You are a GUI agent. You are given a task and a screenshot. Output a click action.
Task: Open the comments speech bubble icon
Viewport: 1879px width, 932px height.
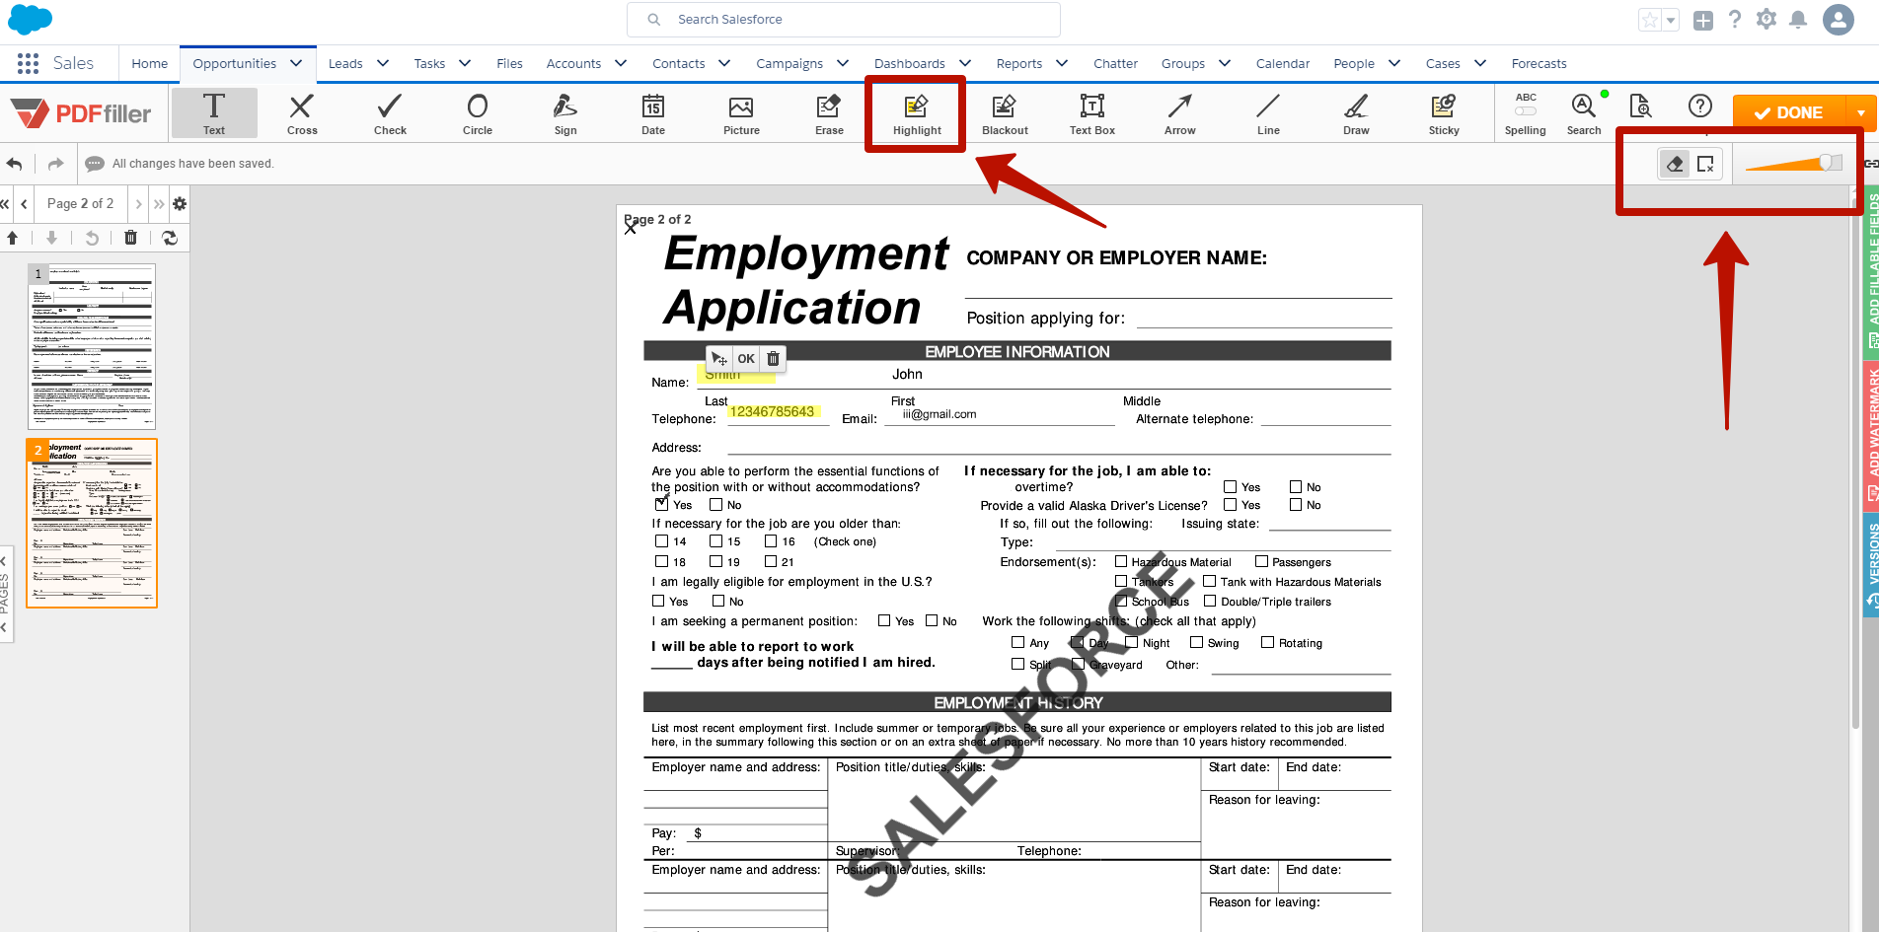pyautogui.click(x=95, y=164)
